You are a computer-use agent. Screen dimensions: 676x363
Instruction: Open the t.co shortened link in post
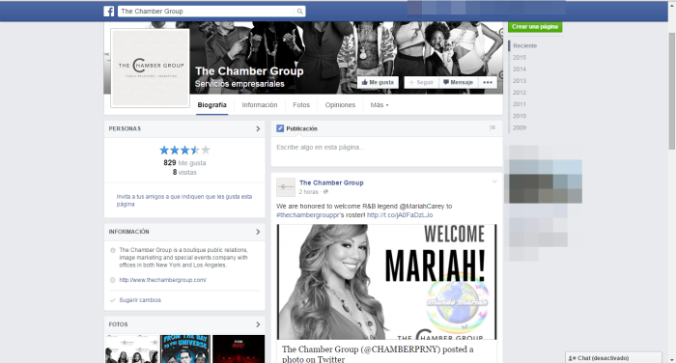[x=400, y=214]
